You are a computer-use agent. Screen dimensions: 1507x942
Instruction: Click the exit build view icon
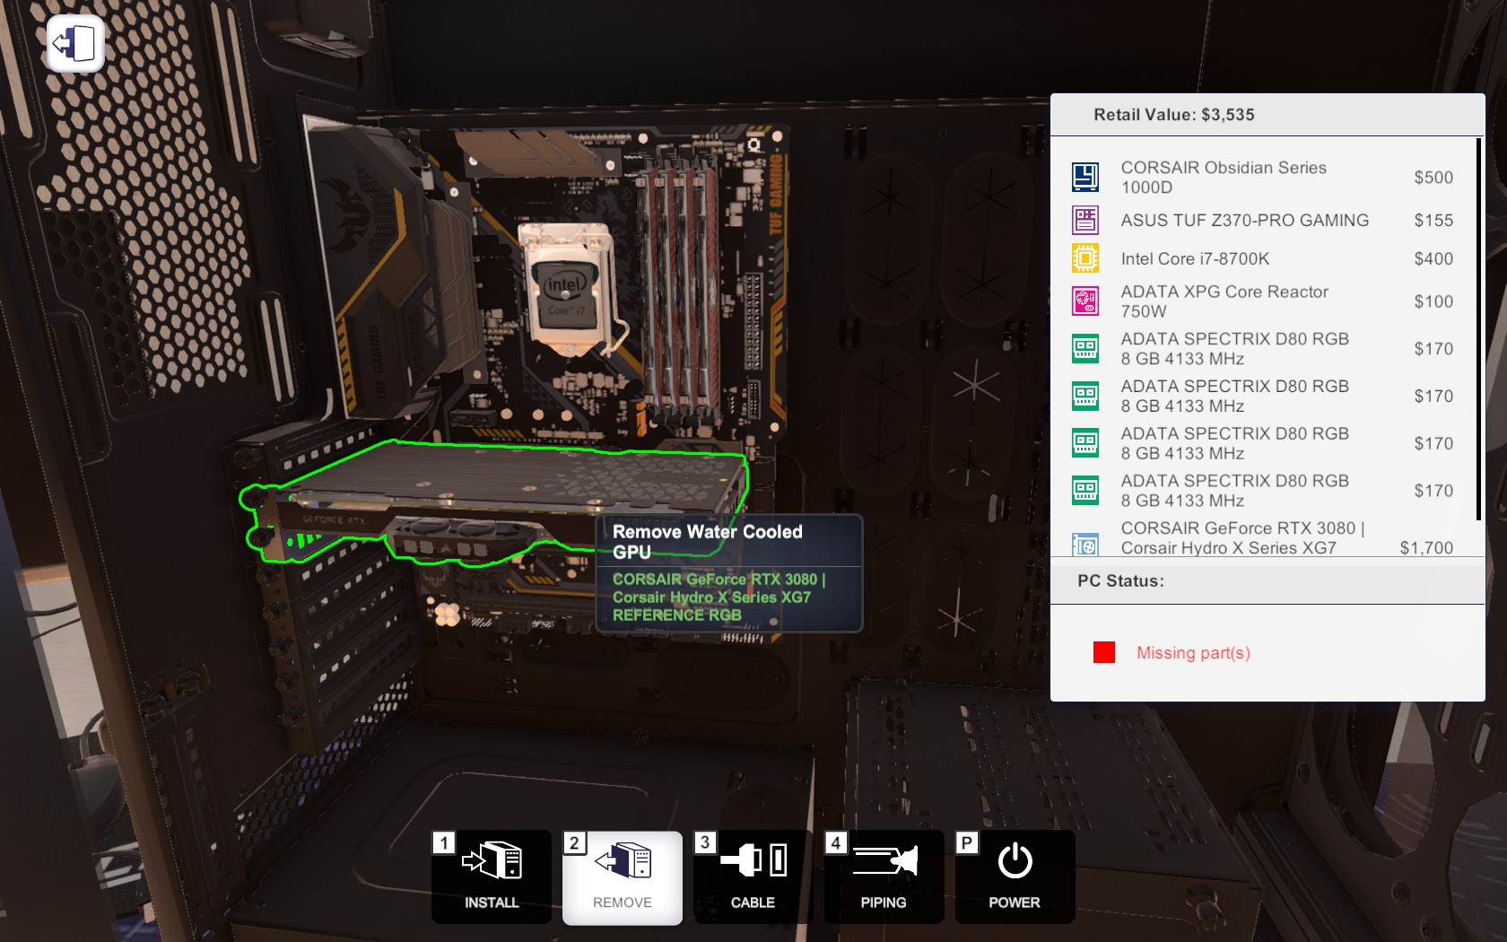(x=75, y=43)
